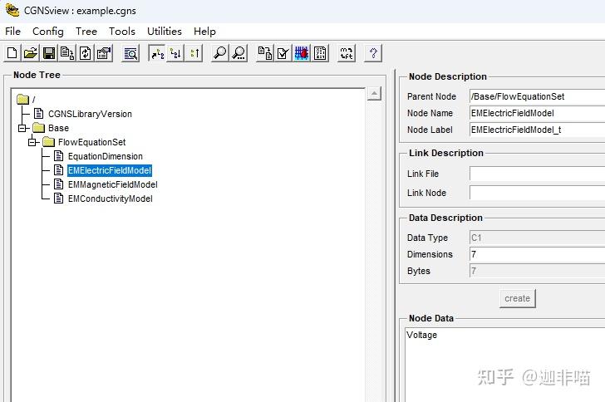Select the EMConductivityModel node
Screen dimensions: 605x402
click(x=111, y=199)
